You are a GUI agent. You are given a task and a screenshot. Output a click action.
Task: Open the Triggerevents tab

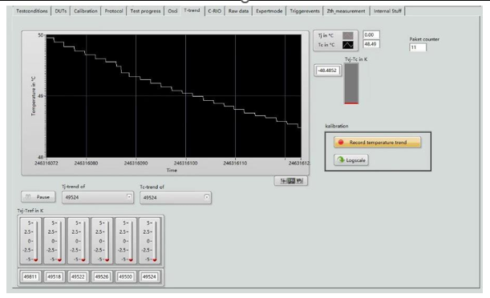coord(305,11)
